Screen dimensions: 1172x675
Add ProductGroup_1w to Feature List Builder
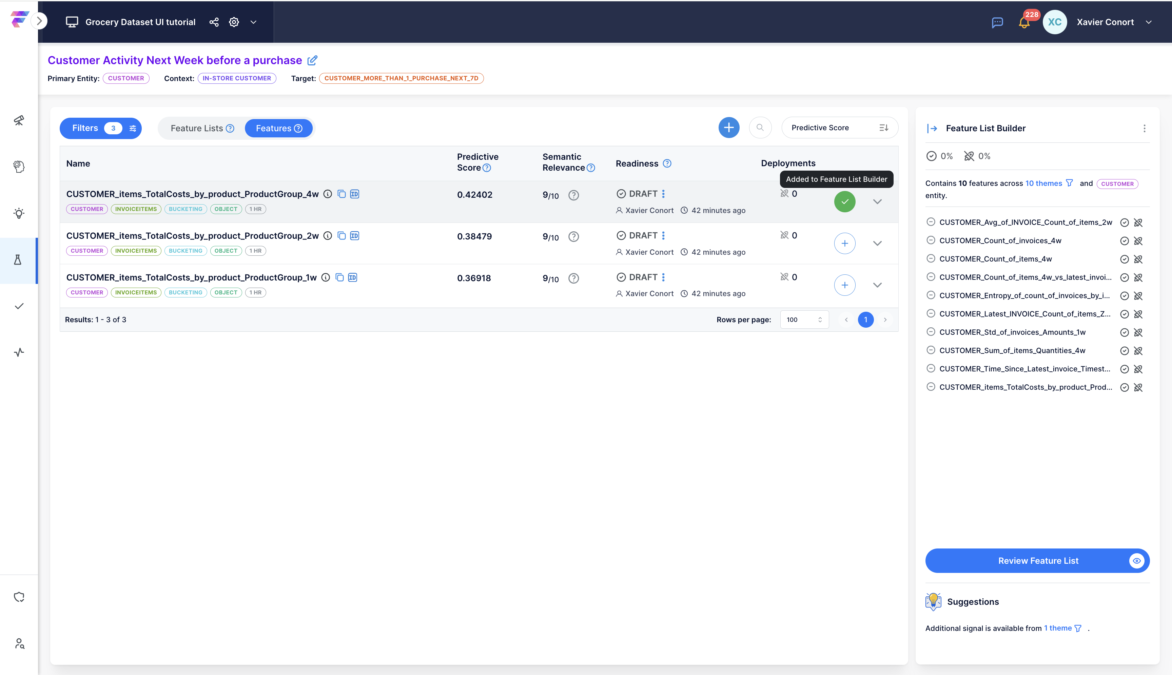pos(845,285)
